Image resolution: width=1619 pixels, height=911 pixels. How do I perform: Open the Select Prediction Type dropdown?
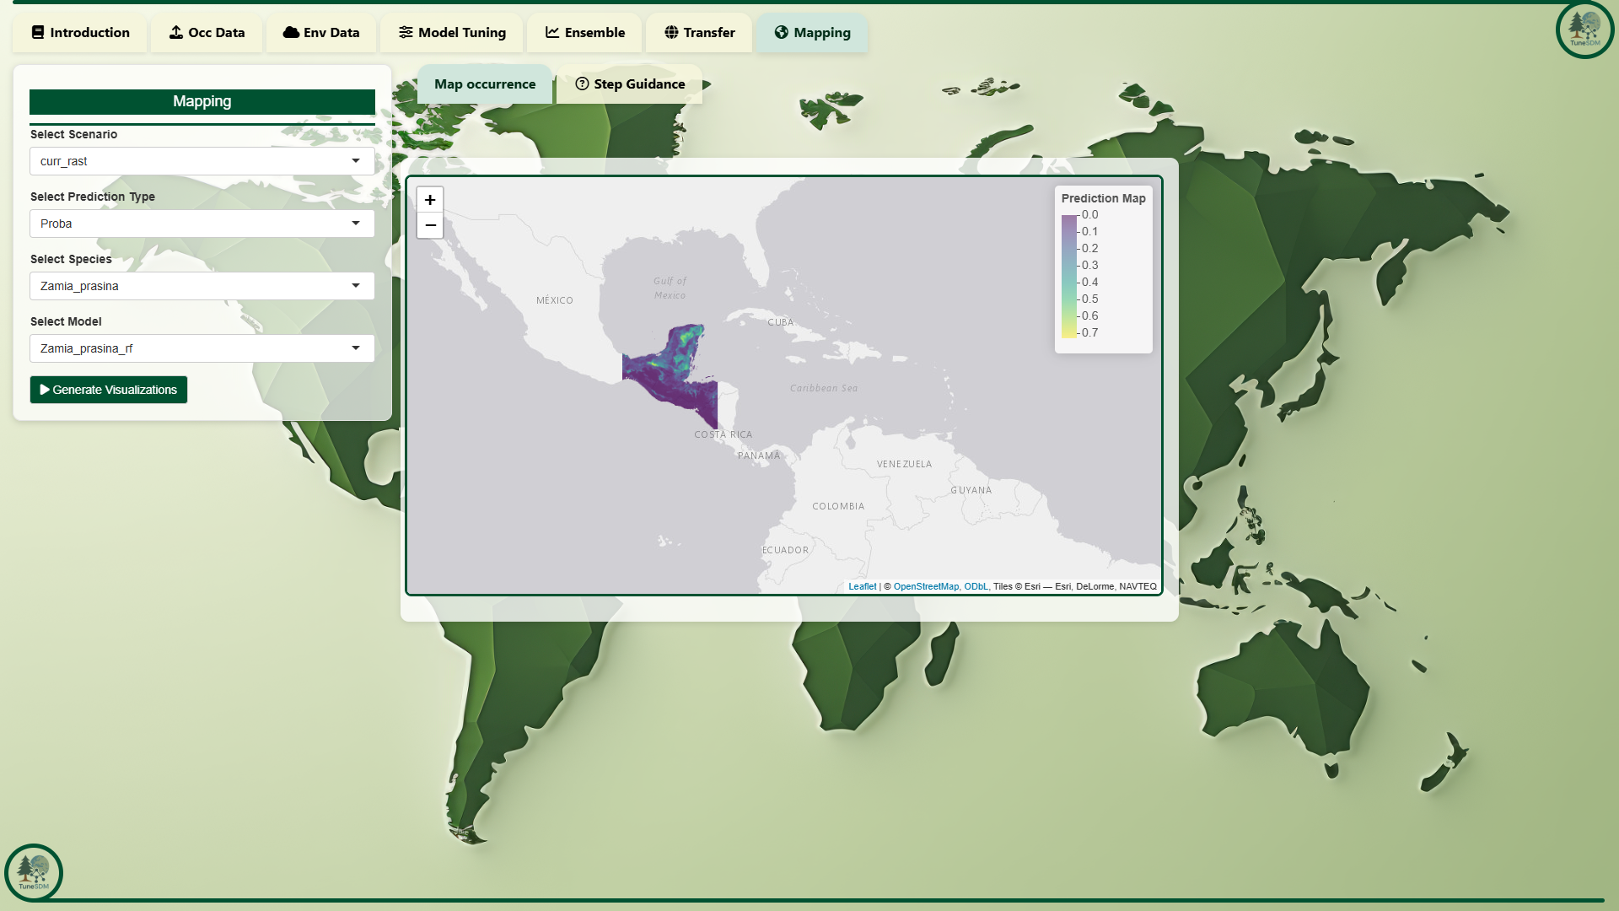202,224
